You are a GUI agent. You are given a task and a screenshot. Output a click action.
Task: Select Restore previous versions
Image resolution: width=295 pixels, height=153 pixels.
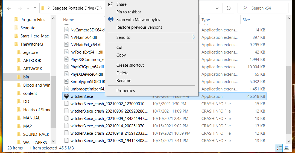click(x=151, y=27)
